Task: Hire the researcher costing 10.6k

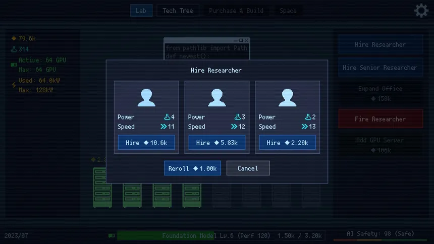Action: click(146, 143)
